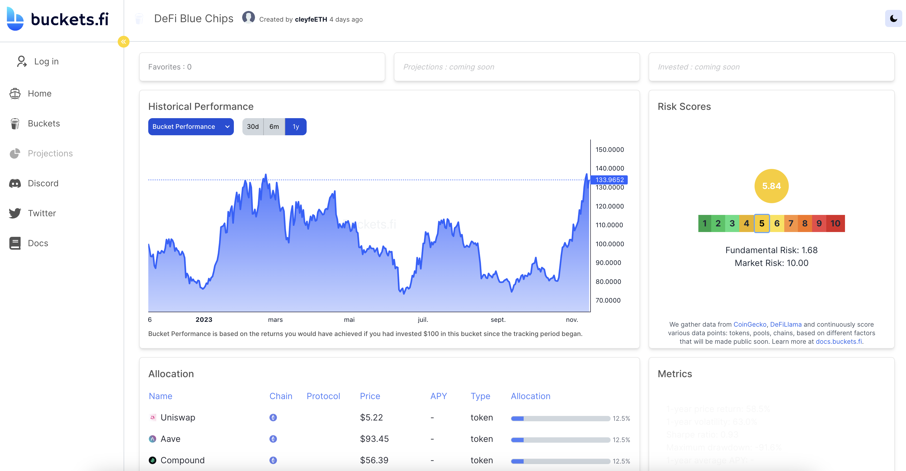Click the Compound allocation progress bar
The image size is (906, 471).
coord(561,461)
